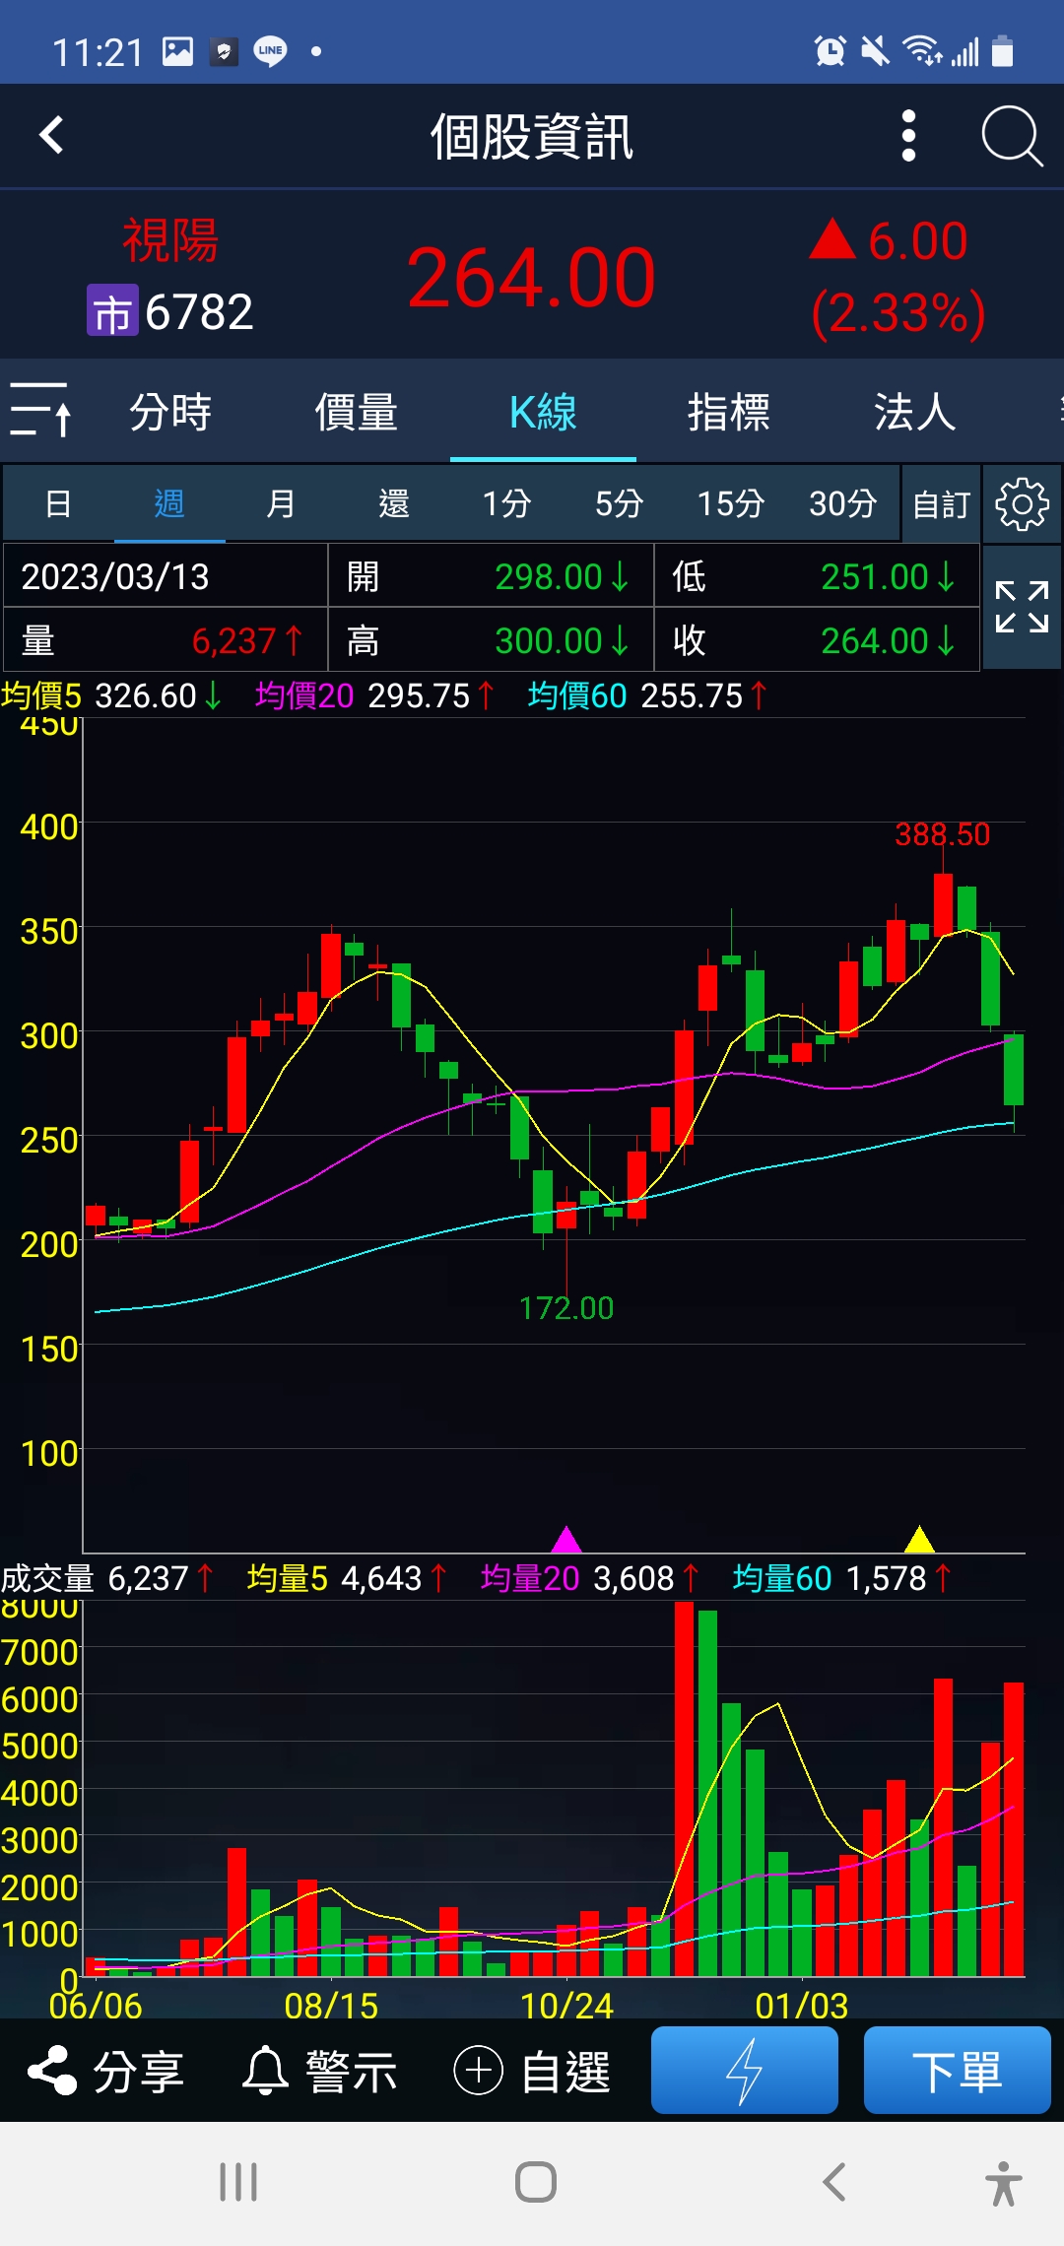Open Android recent apps button
This screenshot has height=2246, width=1064.
tap(238, 2182)
